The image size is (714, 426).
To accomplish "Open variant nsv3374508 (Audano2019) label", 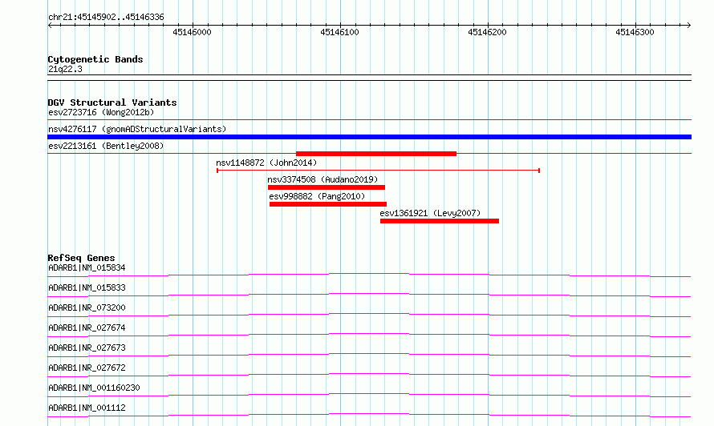I will [323, 179].
